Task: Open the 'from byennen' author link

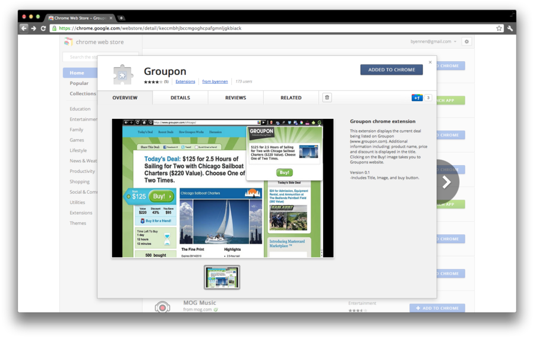Action: pos(215,81)
